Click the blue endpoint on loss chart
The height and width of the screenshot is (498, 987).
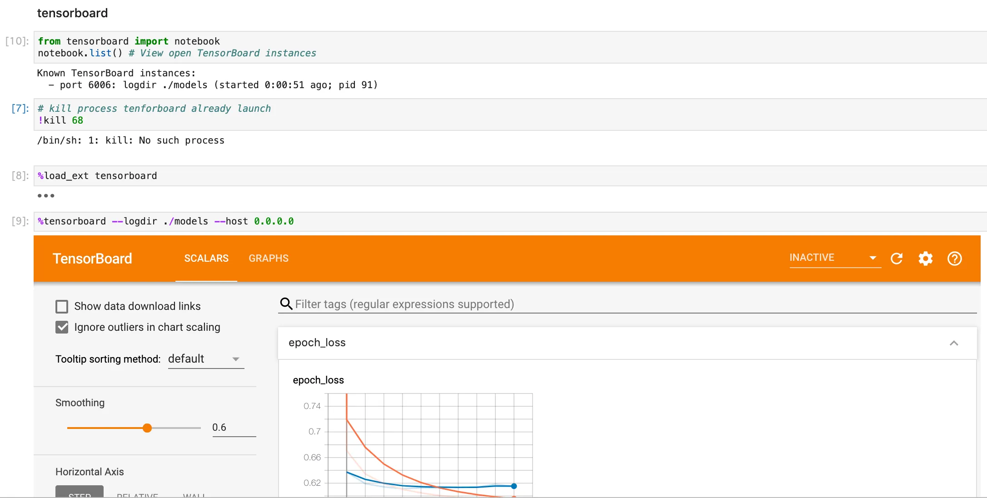pyautogui.click(x=514, y=486)
